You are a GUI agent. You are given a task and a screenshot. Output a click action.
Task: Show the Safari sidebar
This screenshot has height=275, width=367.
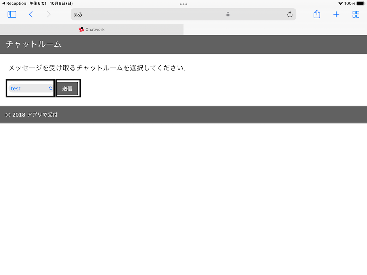[12, 14]
